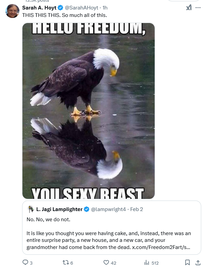This screenshot has height=270, width=207.
Task: Click Sarah A. Hoyt's verified badge
Action: pyautogui.click(x=60, y=8)
